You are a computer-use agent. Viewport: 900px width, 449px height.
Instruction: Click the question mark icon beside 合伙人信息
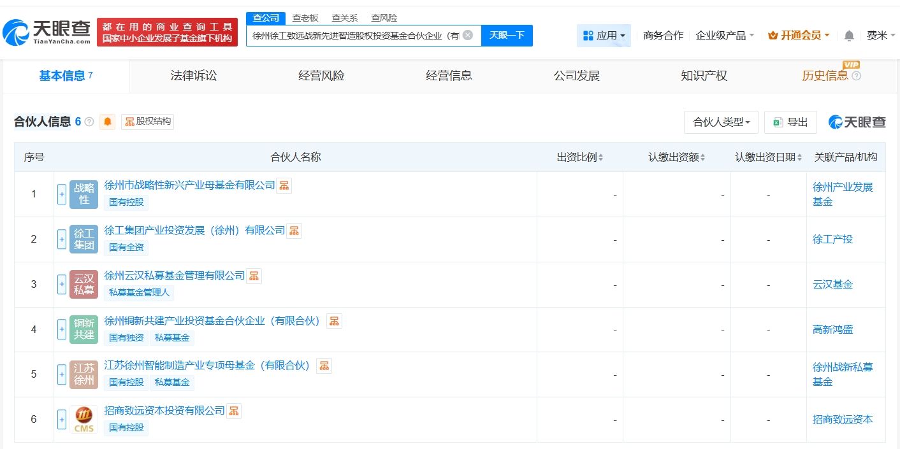89,122
